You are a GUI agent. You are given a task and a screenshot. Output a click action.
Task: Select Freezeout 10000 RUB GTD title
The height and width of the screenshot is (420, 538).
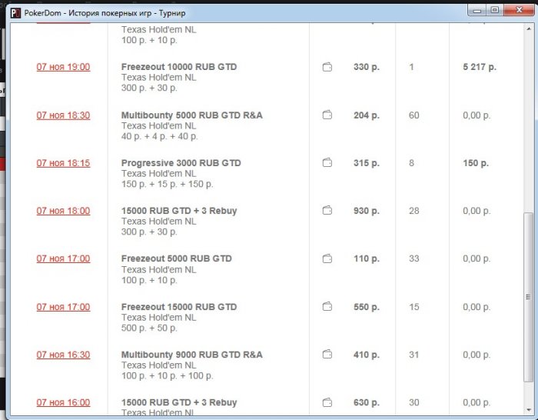coord(179,67)
